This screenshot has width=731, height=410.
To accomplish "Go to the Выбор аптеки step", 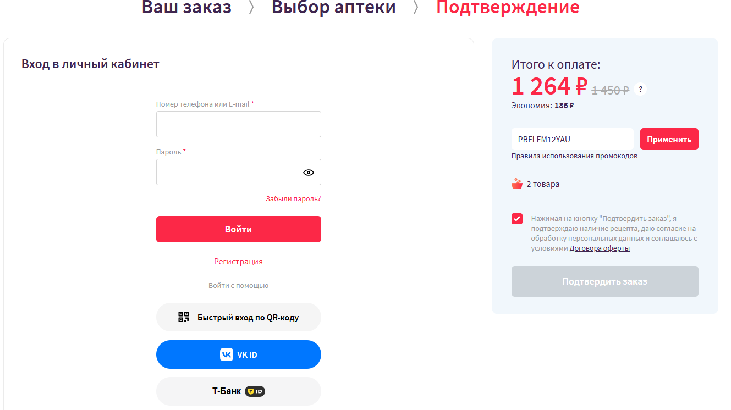I will (x=333, y=8).
